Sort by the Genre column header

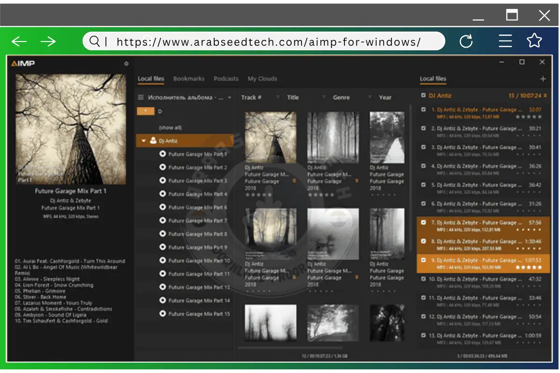click(341, 97)
